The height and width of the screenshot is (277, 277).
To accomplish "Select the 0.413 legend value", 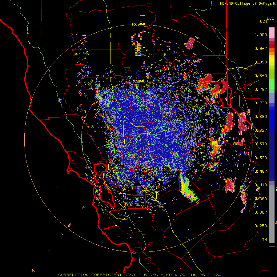I will point(261,185).
